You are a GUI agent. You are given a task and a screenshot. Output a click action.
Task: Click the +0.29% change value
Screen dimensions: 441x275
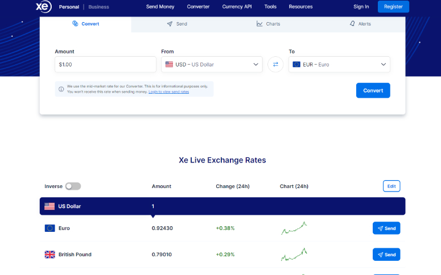[x=225, y=255]
